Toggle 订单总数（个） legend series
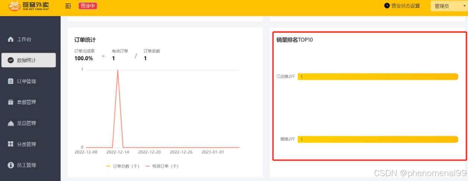Screen dimensions: 468x181 (x=123, y=166)
